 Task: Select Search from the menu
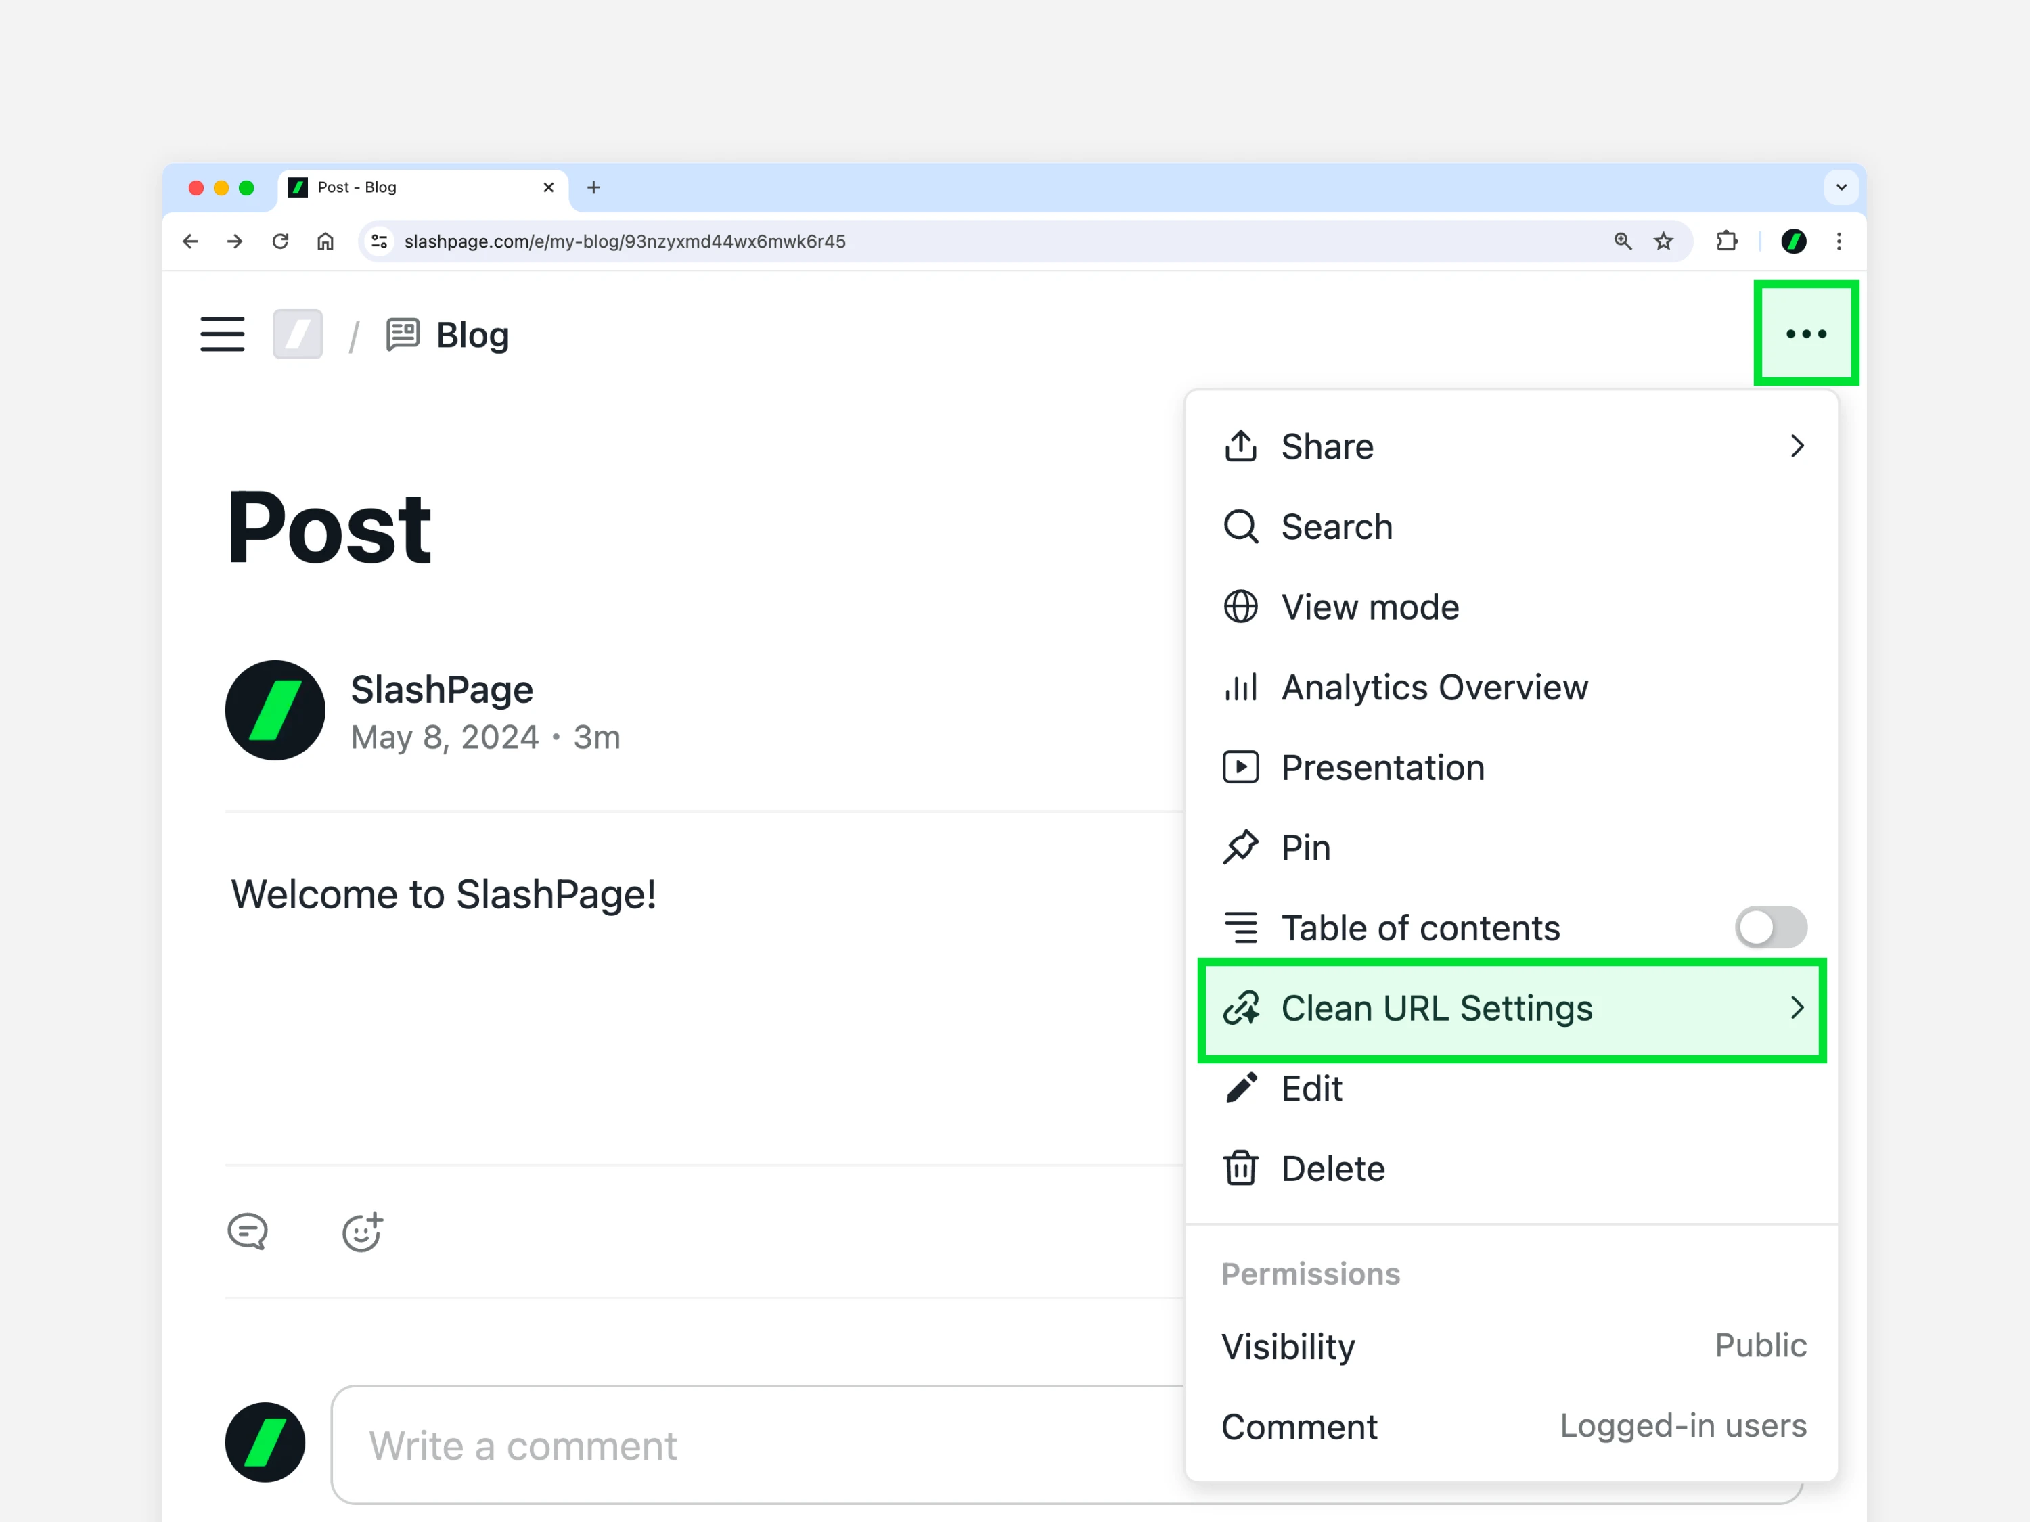click(1512, 526)
